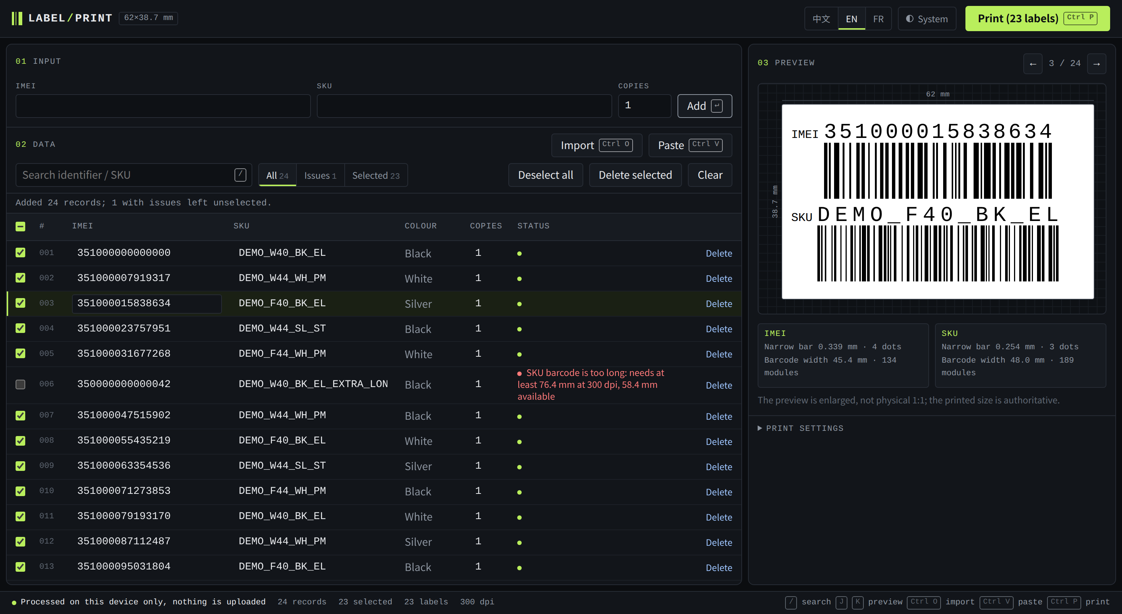Show the All 24 filter tab
Viewport: 1122px width, 614px height.
(x=278, y=175)
